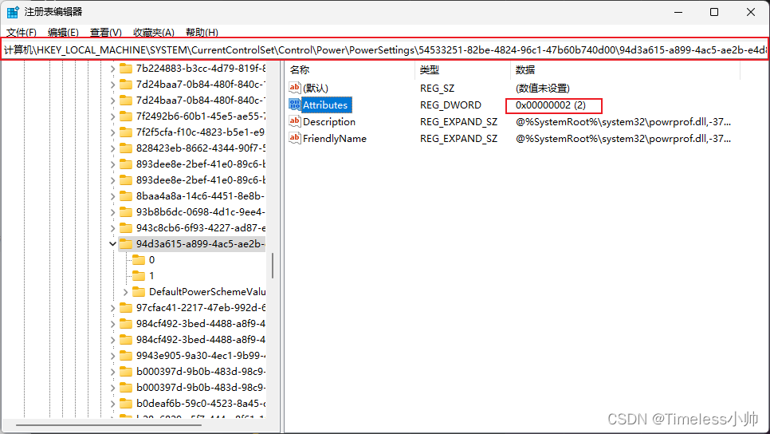The width and height of the screenshot is (770, 434).
Task: Expand the 7b224883-b3cc-4d79 key chevron
Action: coord(112,69)
